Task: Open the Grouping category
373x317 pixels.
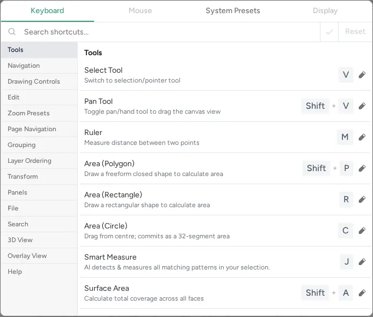Action: tap(39, 145)
